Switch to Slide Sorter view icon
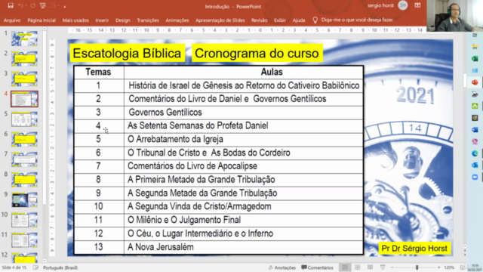483x272 pixels. click(x=358, y=267)
